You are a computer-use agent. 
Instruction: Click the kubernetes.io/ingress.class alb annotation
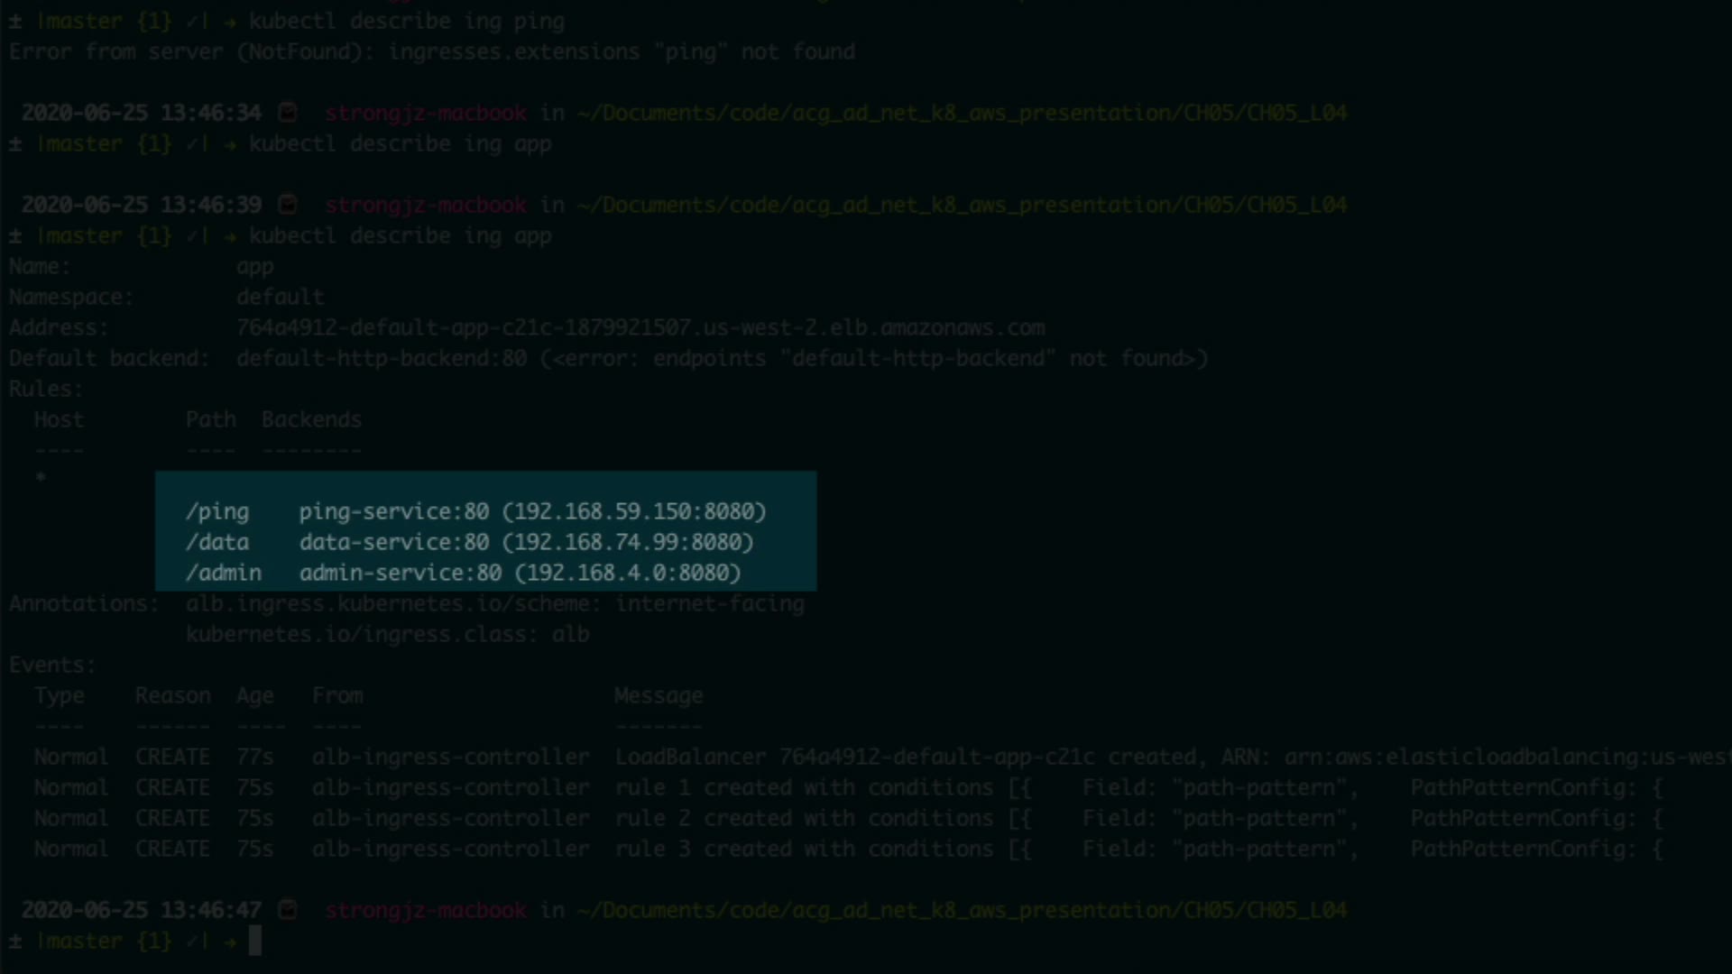tap(388, 634)
